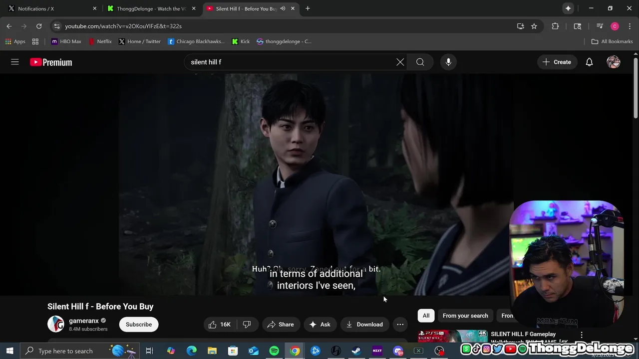Screen dimensions: 639x359
Task: Open the Chrome profile 'C' avatar
Action: point(615,26)
